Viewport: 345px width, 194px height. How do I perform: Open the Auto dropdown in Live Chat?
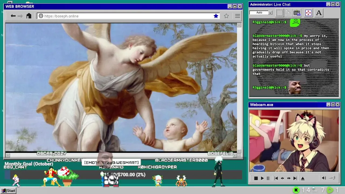click(270, 13)
